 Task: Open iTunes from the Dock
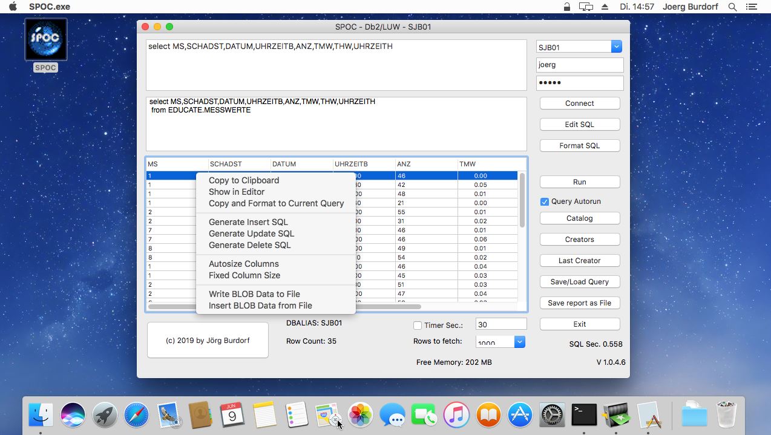pos(456,415)
